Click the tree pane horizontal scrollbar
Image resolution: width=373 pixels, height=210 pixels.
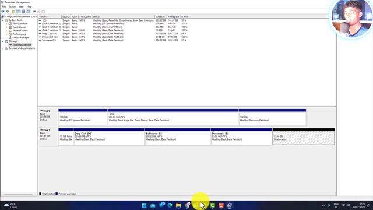pos(18,194)
